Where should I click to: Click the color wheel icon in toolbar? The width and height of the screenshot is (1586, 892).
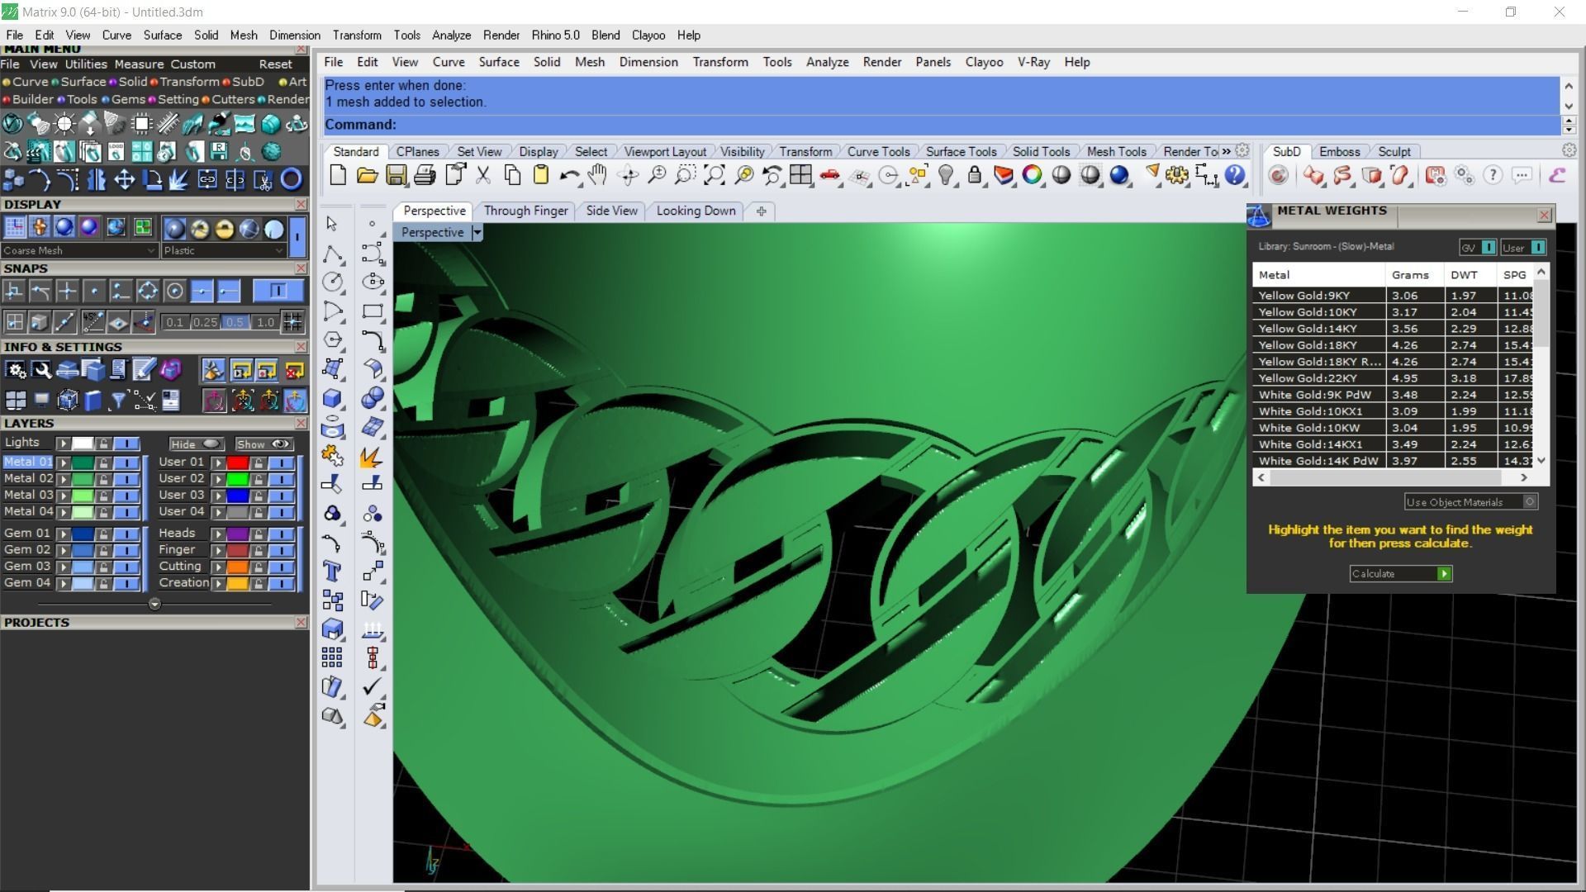coord(1032,175)
